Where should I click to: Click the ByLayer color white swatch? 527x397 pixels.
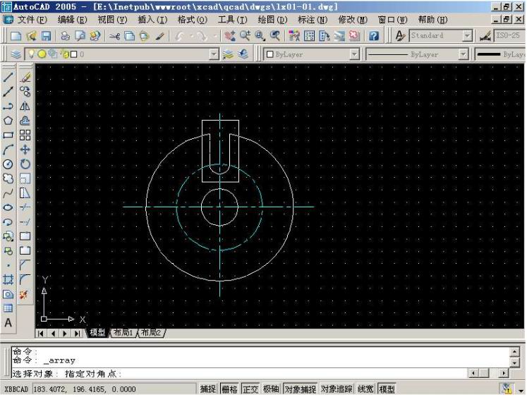pyautogui.click(x=269, y=54)
